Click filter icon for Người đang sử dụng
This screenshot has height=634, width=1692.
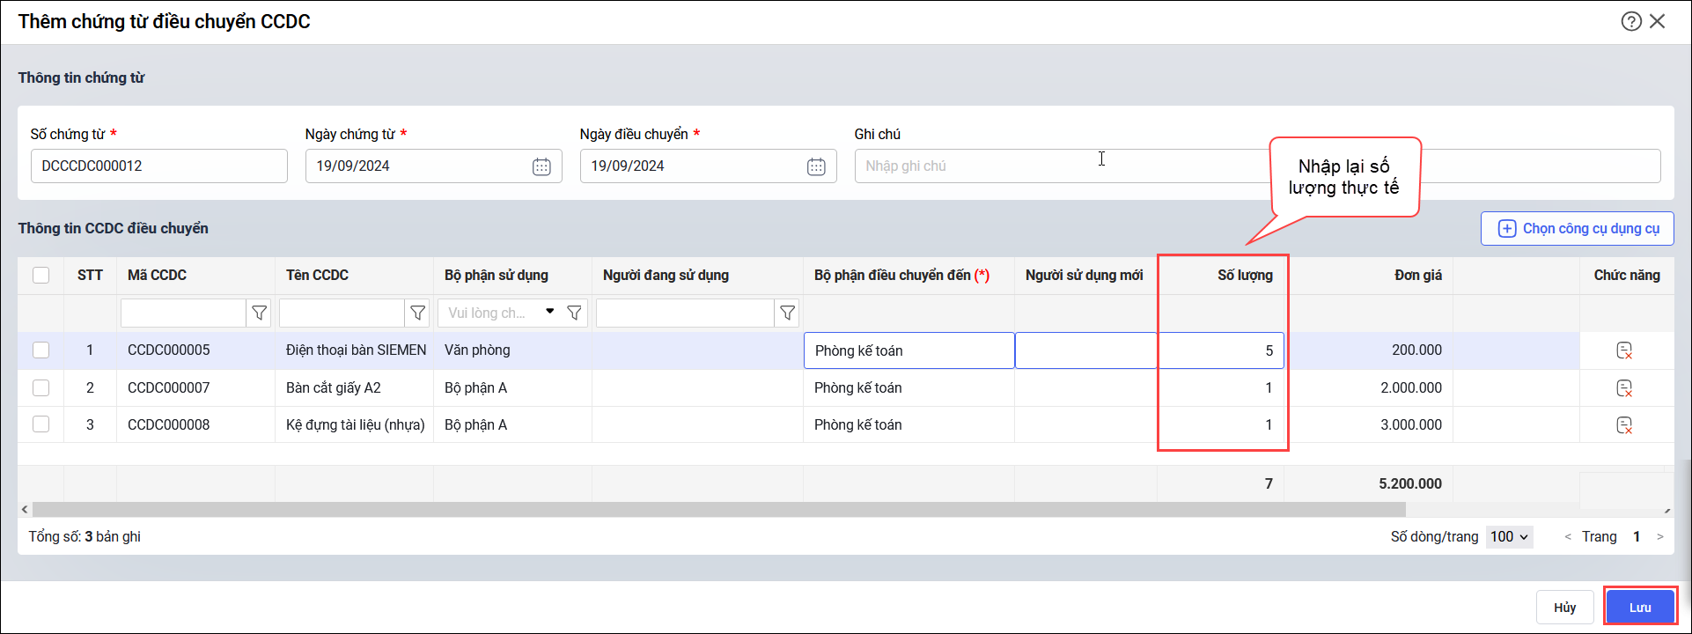pyautogui.click(x=788, y=313)
